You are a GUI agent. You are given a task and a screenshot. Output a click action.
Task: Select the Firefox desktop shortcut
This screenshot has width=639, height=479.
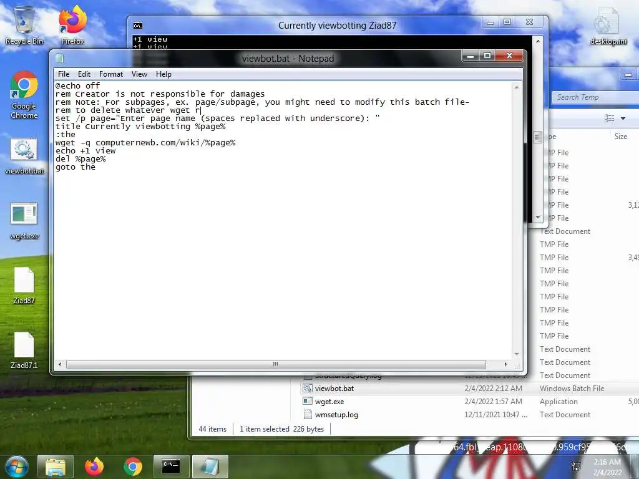coord(72,24)
